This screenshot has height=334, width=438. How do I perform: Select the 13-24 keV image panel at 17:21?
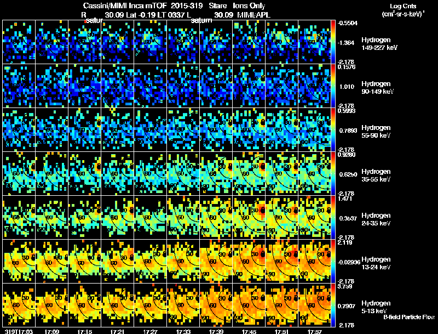118,262
